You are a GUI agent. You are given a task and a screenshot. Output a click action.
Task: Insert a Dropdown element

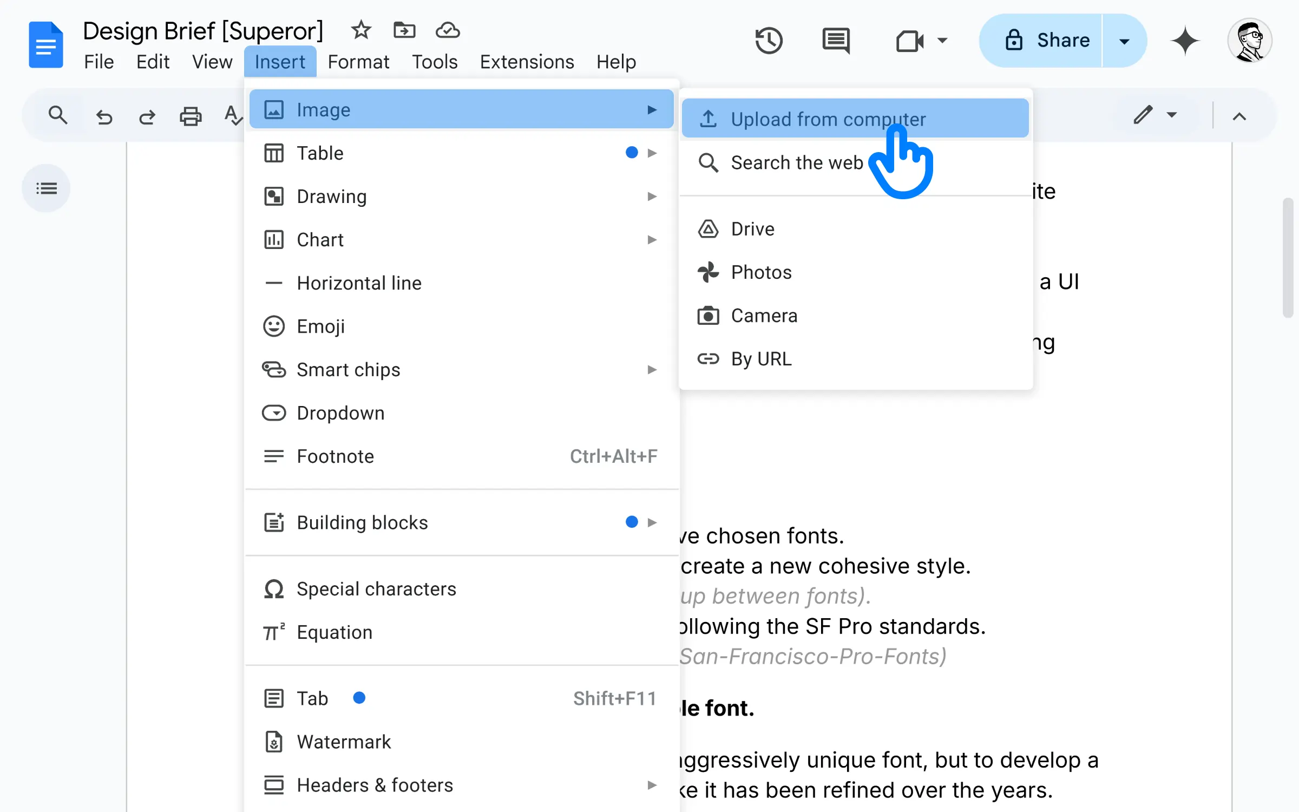(x=462, y=413)
